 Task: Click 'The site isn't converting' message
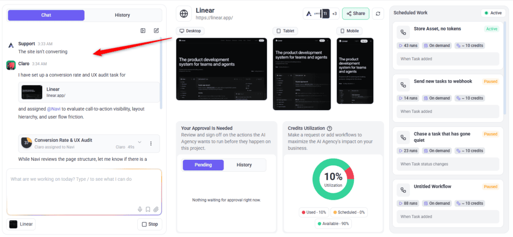43,52
